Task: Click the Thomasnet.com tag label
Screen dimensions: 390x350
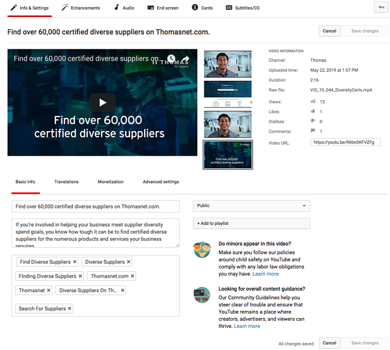Action: tap(109, 276)
